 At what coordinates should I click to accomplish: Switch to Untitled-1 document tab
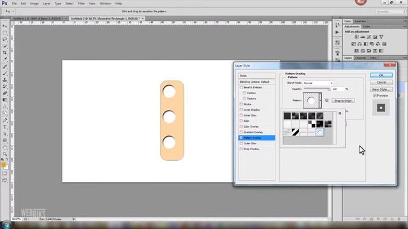click(x=38, y=18)
